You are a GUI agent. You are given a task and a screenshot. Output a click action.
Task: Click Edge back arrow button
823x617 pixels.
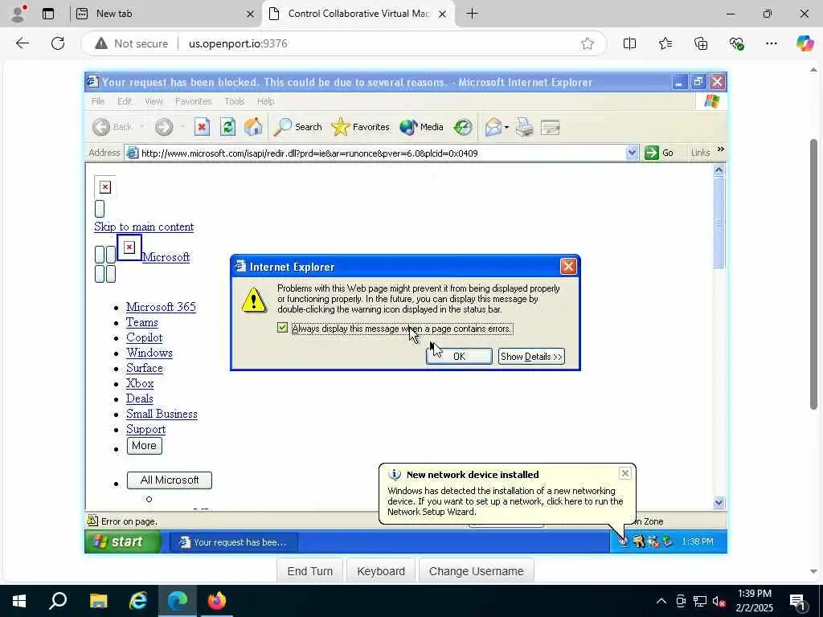22,43
